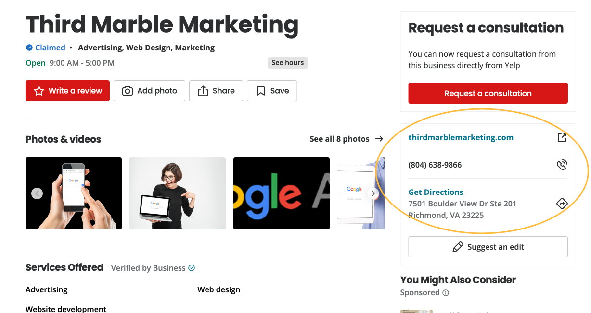591x313 pixels.
Task: Click the Advertising category link
Action: (101, 48)
